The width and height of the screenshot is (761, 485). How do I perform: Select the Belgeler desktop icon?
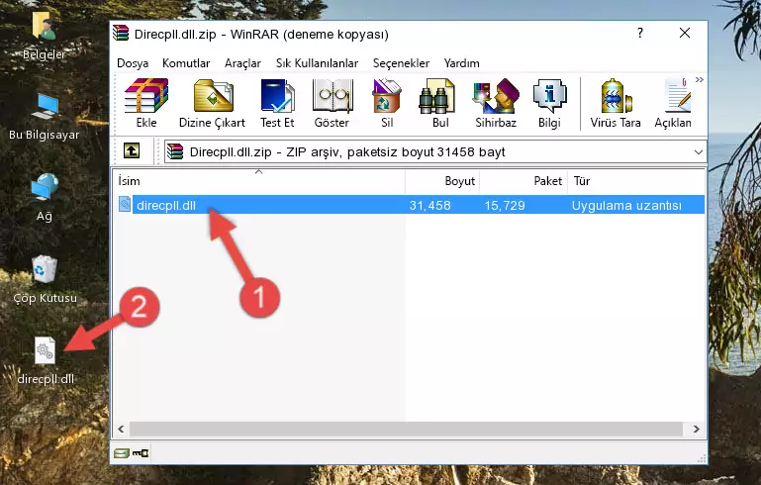pyautogui.click(x=45, y=37)
